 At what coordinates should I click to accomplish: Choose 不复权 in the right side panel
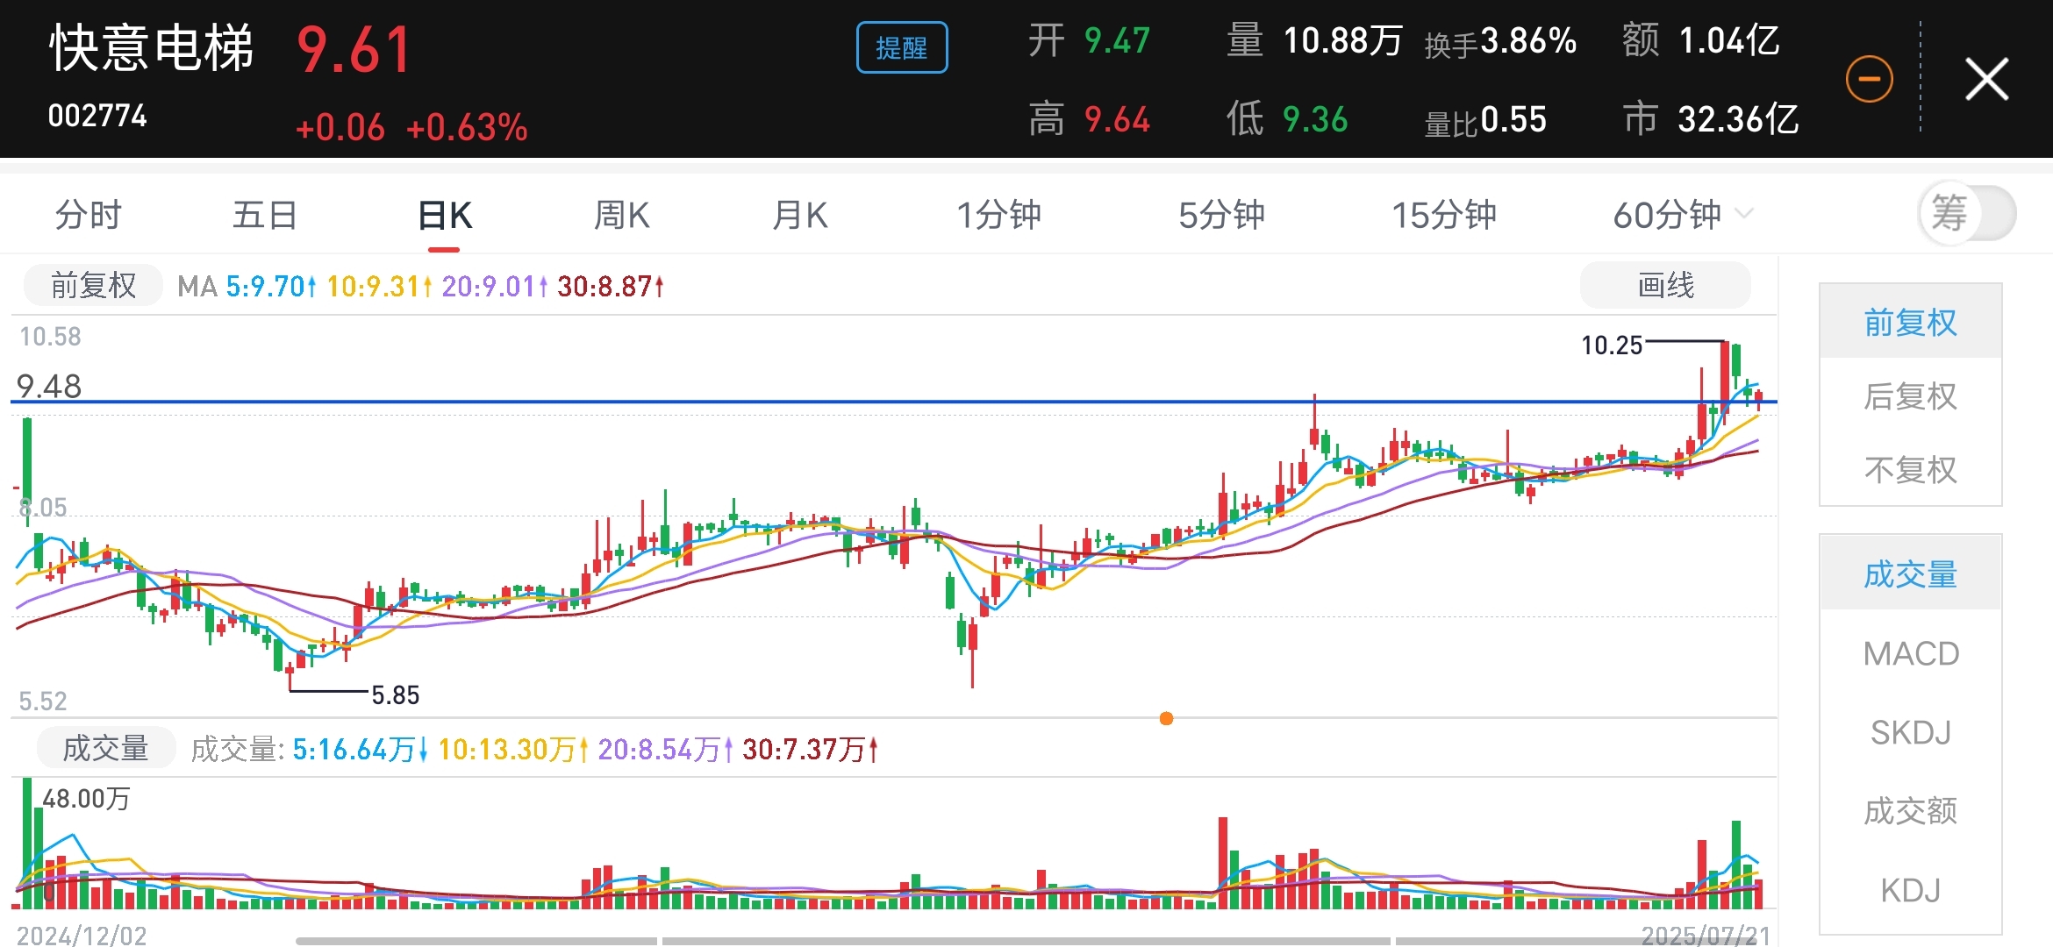pyautogui.click(x=1910, y=470)
